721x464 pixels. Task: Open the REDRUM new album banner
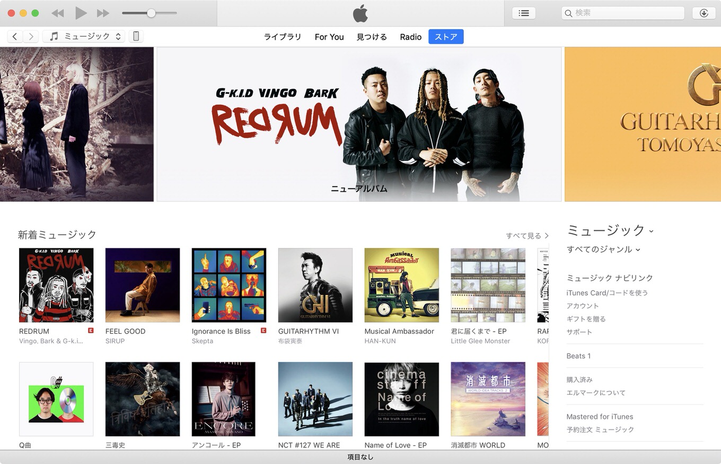click(x=359, y=124)
